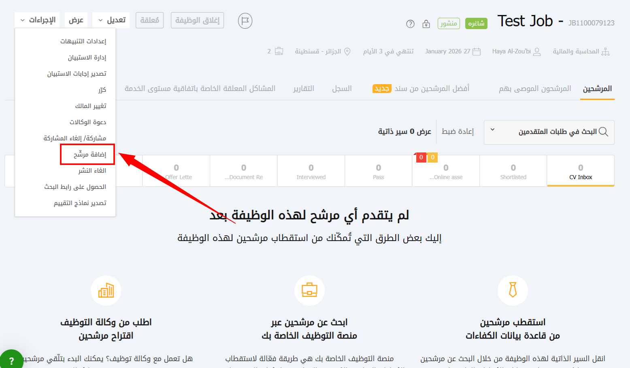
Task: Click the lock icon beside منشور badge
Action: (x=426, y=24)
